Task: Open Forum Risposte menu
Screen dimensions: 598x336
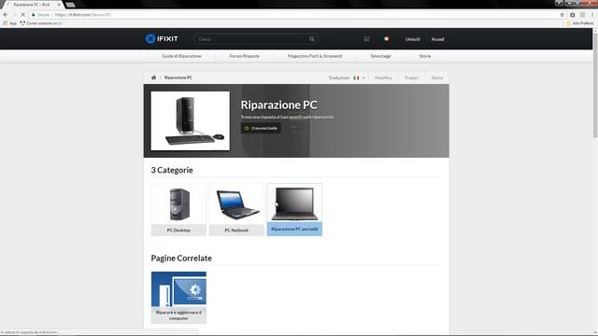Action: [245, 56]
